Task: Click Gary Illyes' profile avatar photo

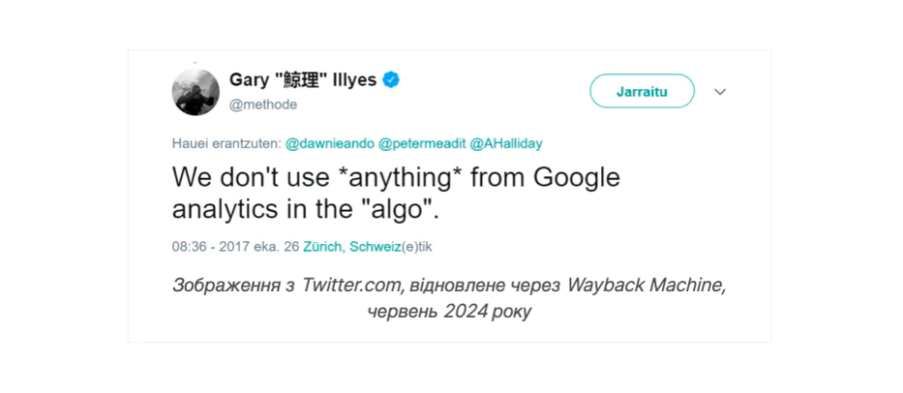Action: click(196, 92)
